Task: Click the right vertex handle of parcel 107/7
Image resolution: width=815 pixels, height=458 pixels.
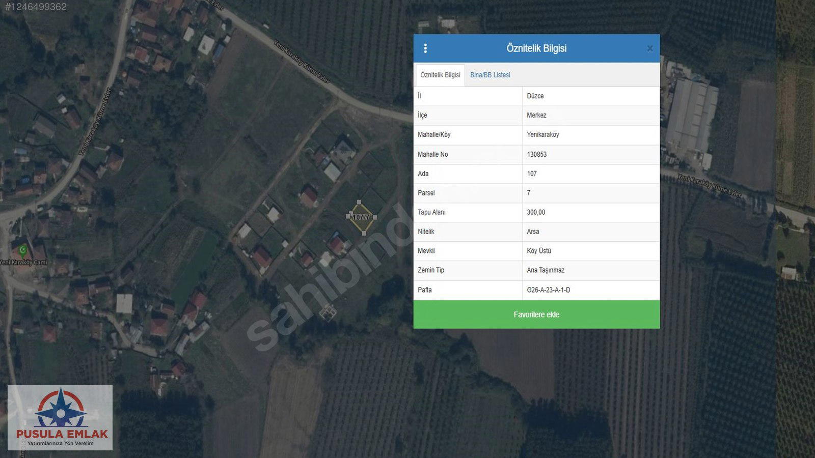Action: coord(375,217)
